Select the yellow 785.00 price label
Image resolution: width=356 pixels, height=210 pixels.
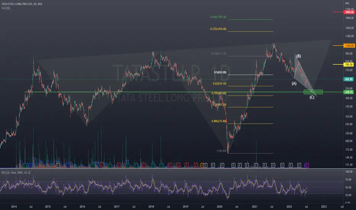349,65
